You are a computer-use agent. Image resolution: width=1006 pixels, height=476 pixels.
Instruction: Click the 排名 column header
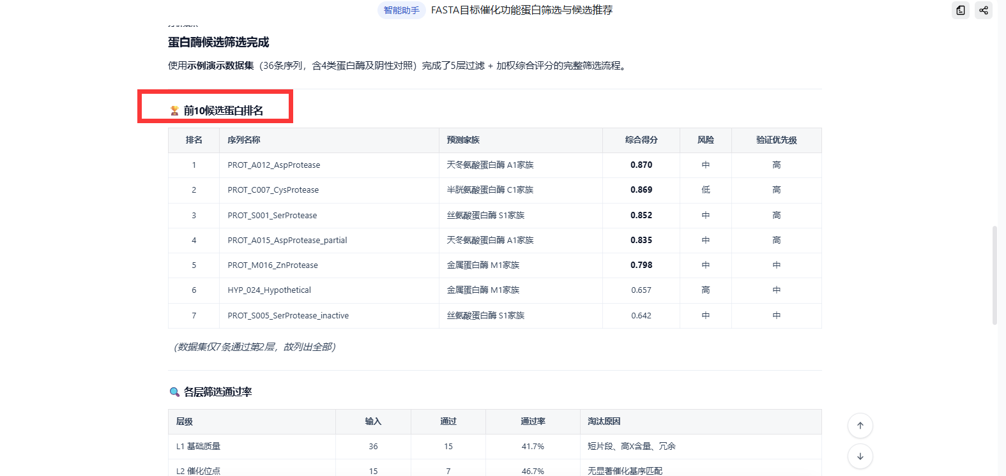194,140
